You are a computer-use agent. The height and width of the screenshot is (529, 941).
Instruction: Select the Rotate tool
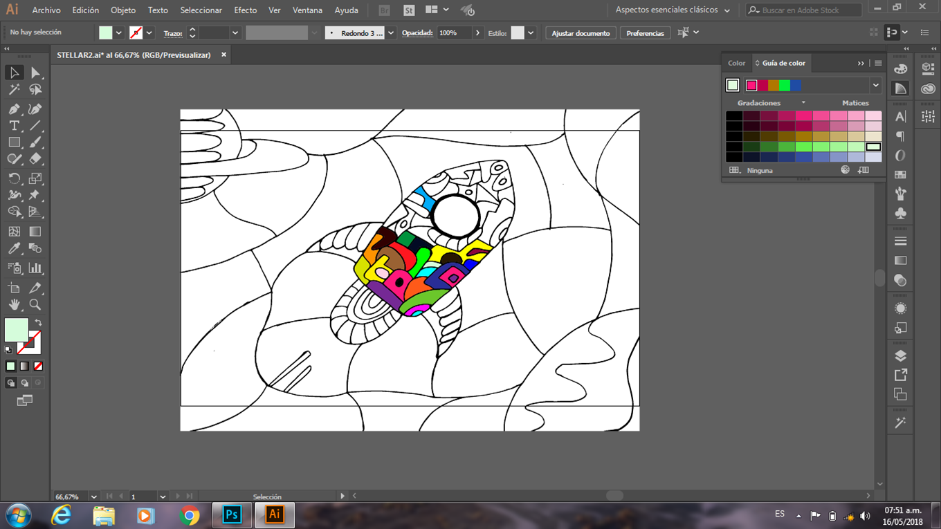point(14,178)
